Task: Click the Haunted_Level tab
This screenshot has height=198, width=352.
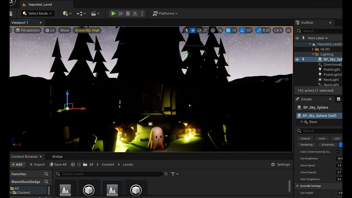Action: pos(41,4)
